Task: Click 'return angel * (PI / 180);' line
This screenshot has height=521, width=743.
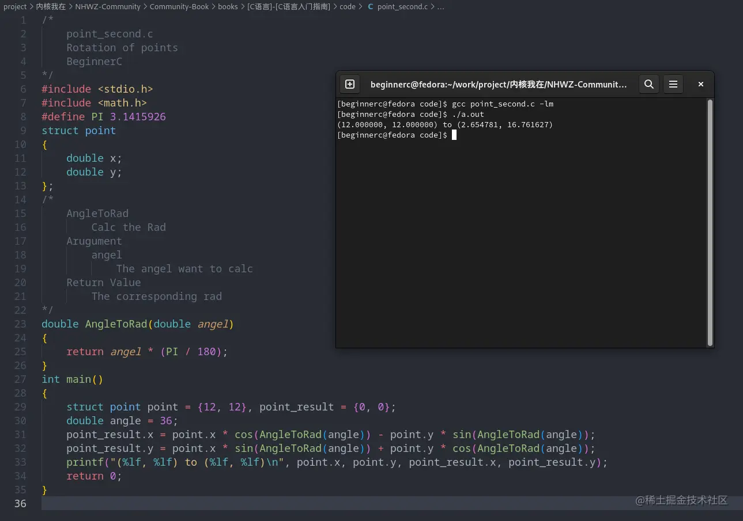Action: pos(147,352)
